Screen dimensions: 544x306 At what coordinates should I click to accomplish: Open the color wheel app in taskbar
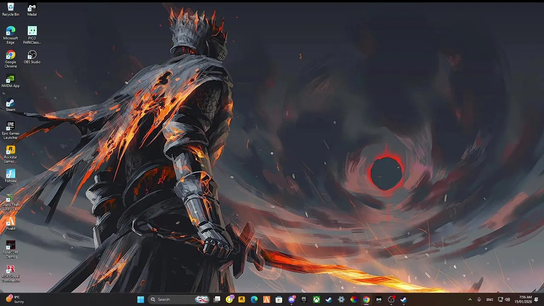pos(354,300)
